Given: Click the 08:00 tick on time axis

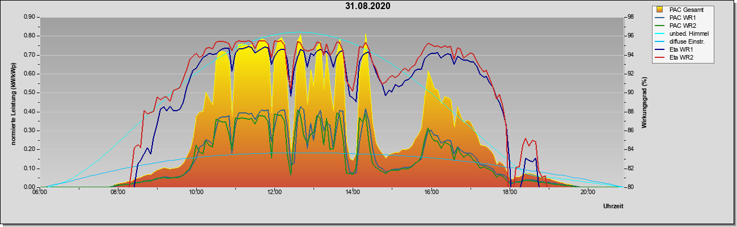Looking at the screenshot, I should [118, 191].
